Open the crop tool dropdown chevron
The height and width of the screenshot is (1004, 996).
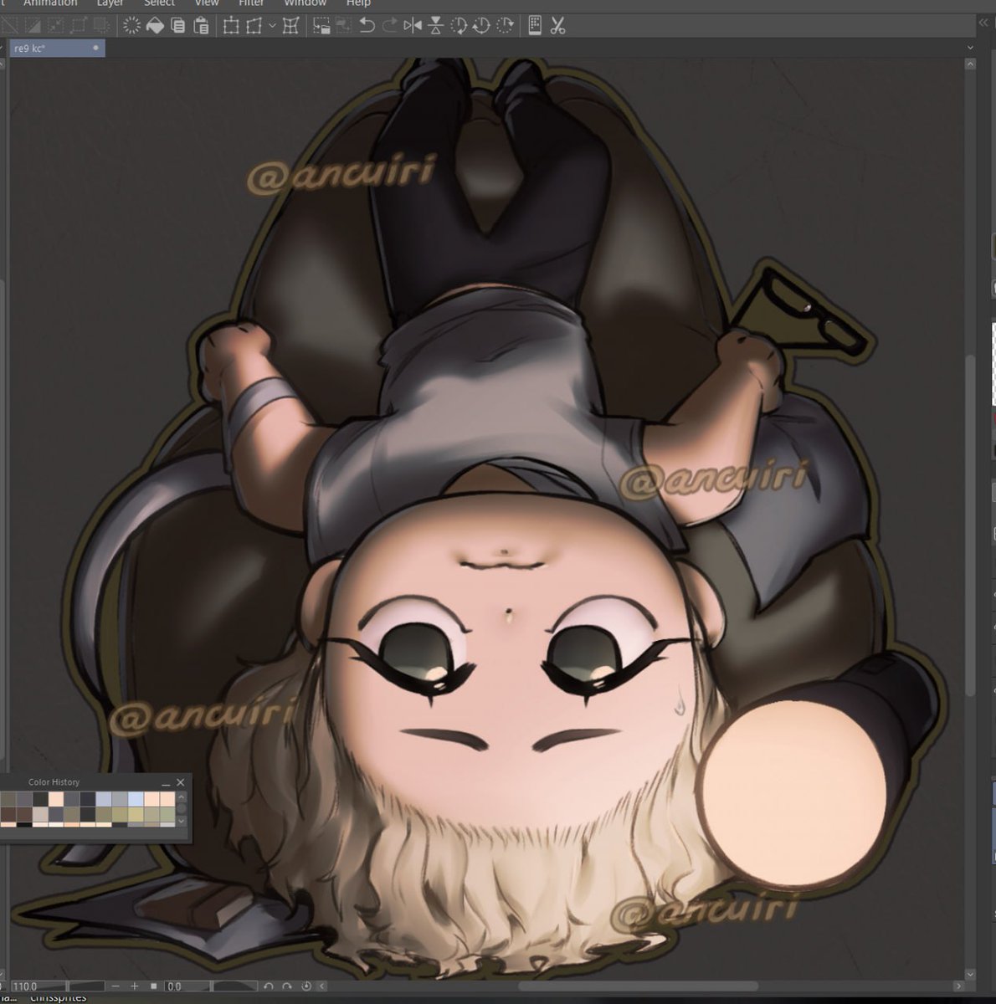(x=272, y=25)
